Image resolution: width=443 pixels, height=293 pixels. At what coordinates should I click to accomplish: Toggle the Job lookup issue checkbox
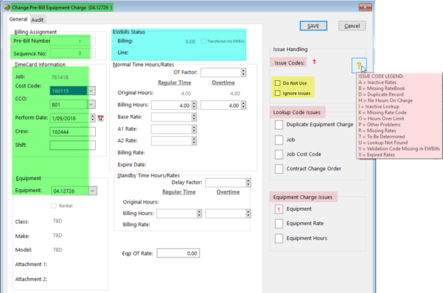coord(279,140)
